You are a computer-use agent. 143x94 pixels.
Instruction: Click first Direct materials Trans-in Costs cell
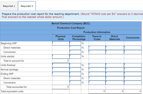point(97,48)
